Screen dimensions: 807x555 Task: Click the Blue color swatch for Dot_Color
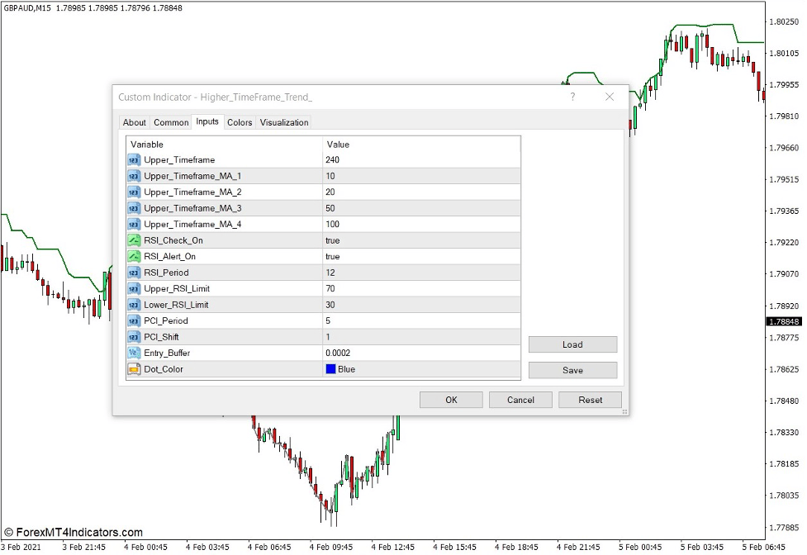point(331,369)
